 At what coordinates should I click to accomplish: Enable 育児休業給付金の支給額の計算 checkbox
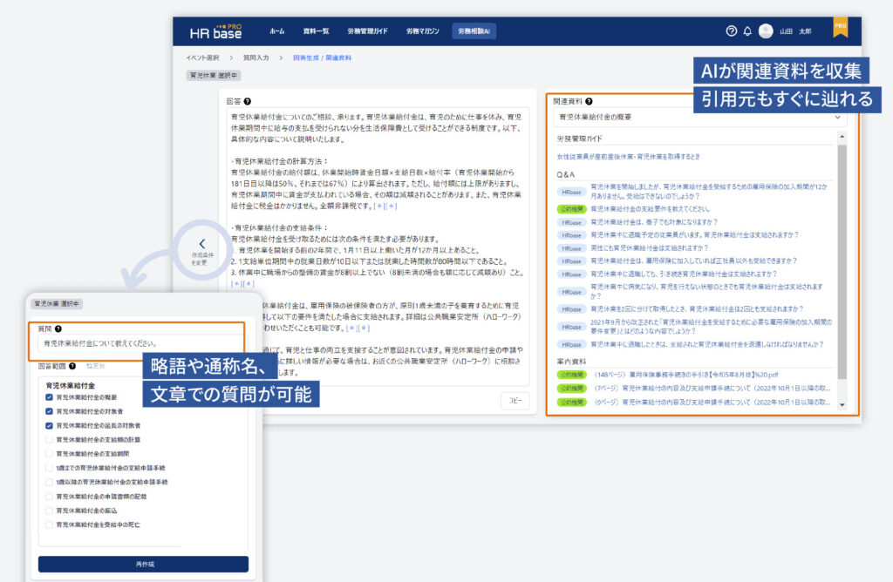click(x=50, y=440)
